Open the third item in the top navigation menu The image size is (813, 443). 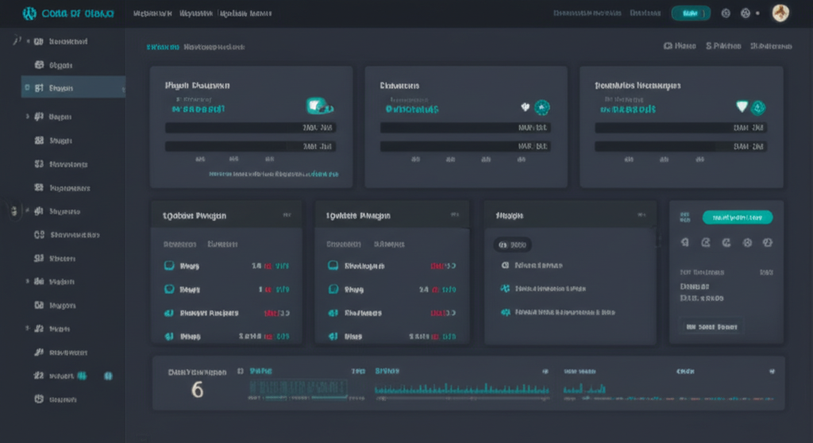coord(245,13)
